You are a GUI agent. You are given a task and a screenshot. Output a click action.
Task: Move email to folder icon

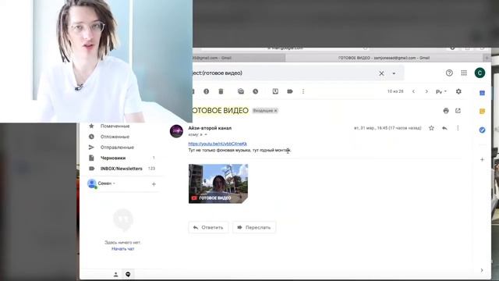(275, 91)
